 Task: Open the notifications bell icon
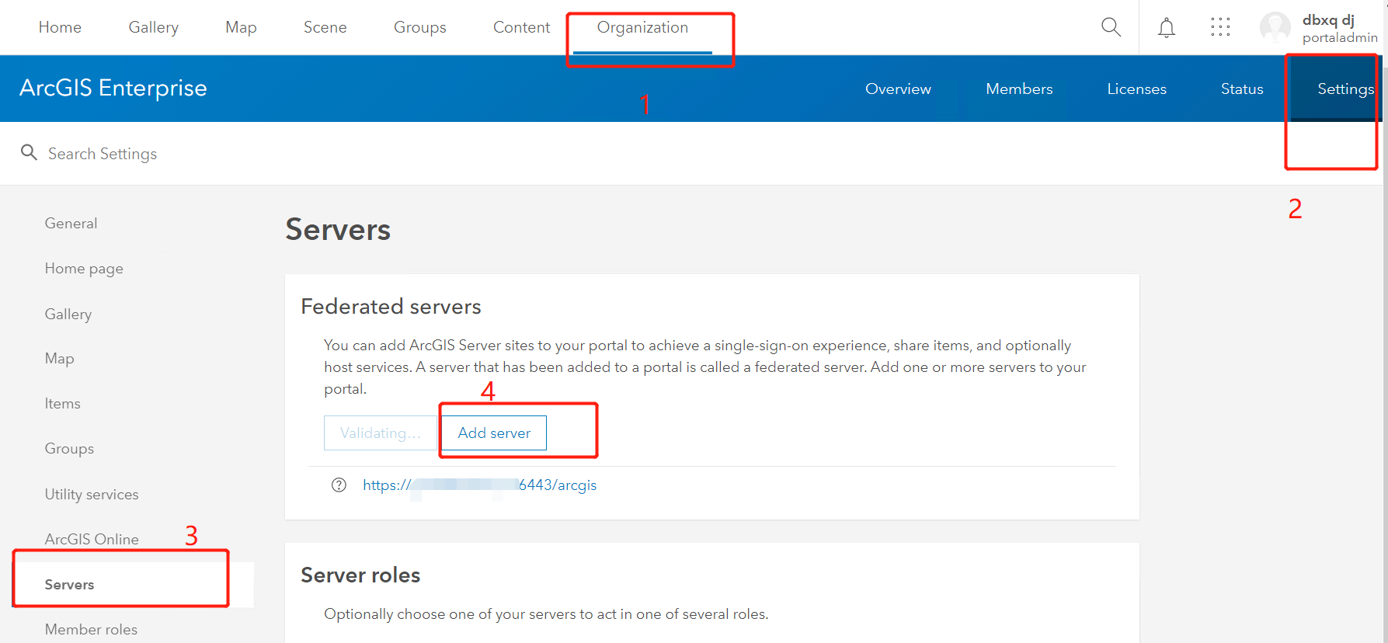tap(1167, 28)
